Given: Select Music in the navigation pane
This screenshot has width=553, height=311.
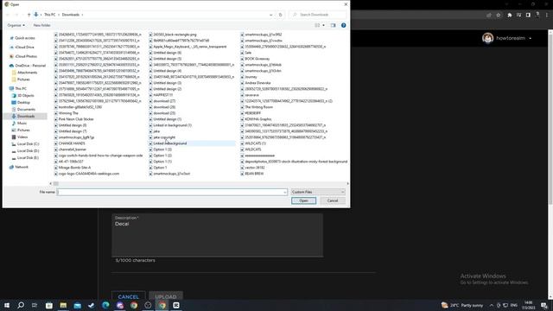Looking at the screenshot, I should [22, 123].
